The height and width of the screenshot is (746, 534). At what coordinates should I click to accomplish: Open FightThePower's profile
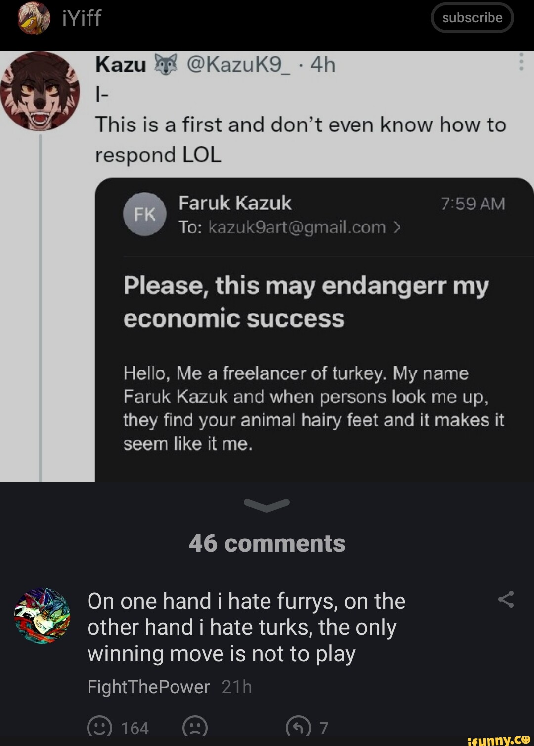148,686
